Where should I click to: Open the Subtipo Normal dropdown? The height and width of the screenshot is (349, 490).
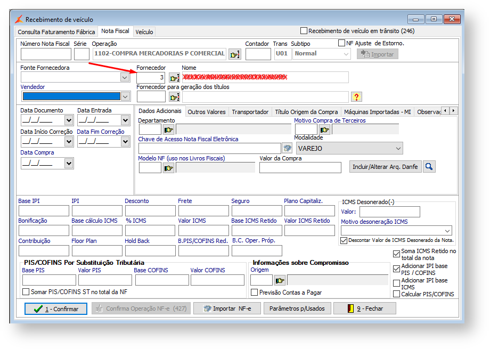[346, 54]
